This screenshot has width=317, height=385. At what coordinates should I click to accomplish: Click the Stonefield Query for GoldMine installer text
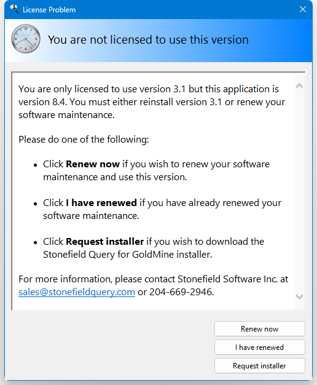pos(128,255)
